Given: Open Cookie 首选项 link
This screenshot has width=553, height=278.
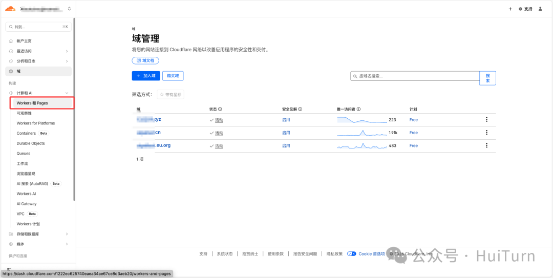Looking at the screenshot, I should tap(372, 253).
